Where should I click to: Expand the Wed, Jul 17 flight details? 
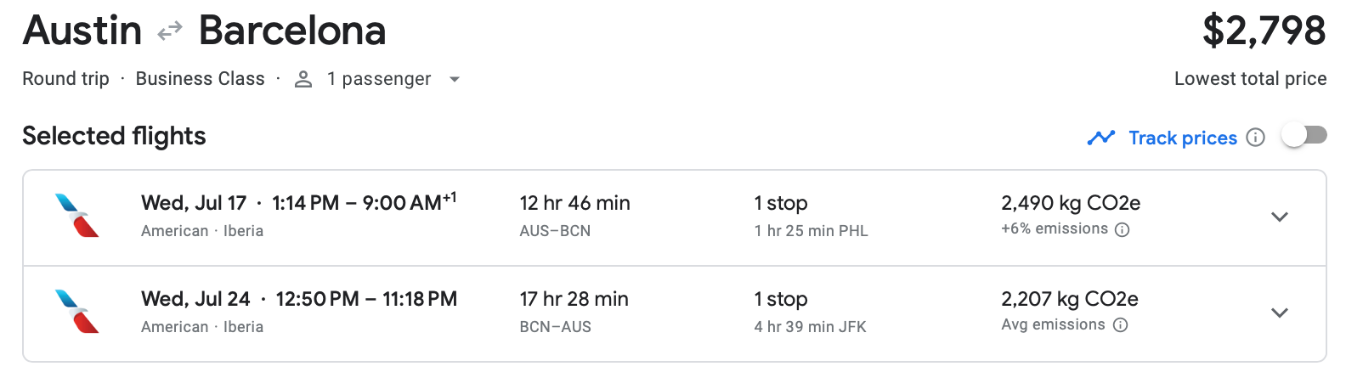click(x=1279, y=217)
